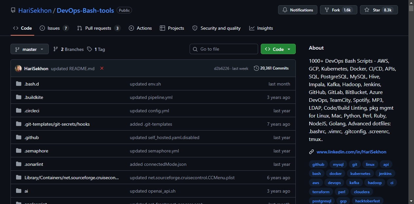Click the Star icon
This screenshot has width=414, height=204.
[x=367, y=10]
